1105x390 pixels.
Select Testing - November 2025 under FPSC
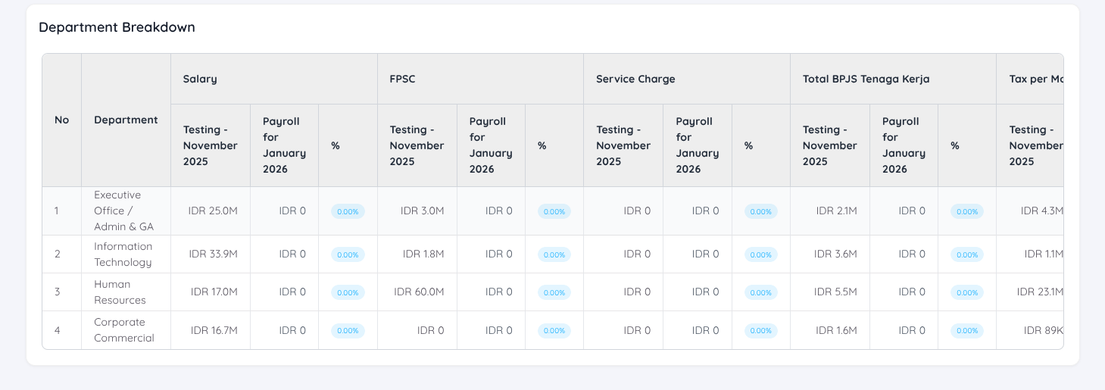[417, 145]
